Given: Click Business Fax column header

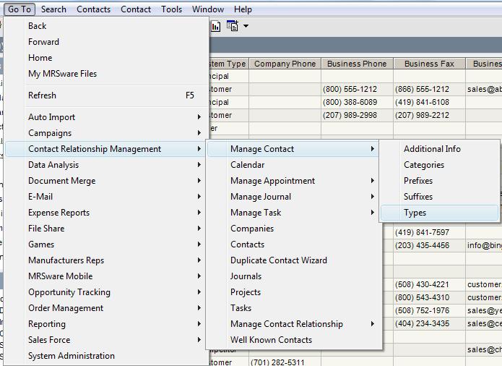Looking at the screenshot, I should tap(429, 64).
